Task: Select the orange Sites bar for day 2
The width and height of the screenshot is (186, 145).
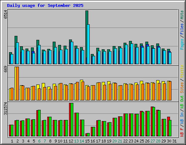Action: pos(17,83)
